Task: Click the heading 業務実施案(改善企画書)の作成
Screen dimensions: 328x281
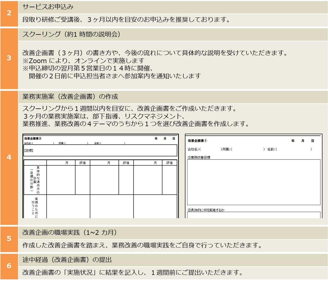Action: pyautogui.click(x=70, y=97)
